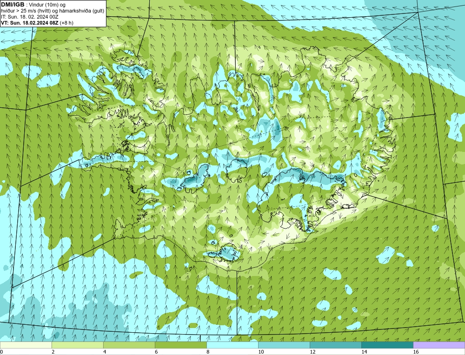This screenshot has width=465, height=355.
Task: Click the 2–4 m/s light green legend swatch
Action: pyautogui.click(x=78, y=345)
